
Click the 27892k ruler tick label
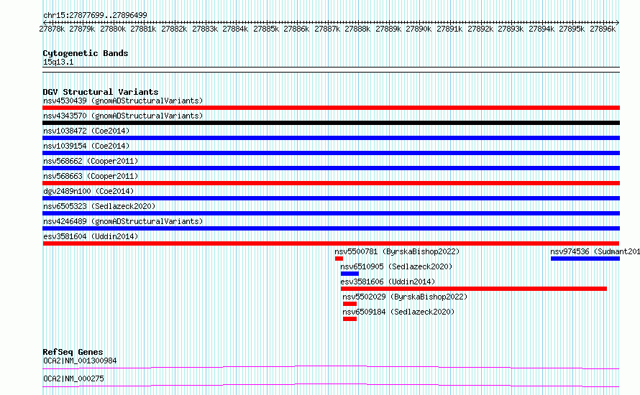[480, 29]
